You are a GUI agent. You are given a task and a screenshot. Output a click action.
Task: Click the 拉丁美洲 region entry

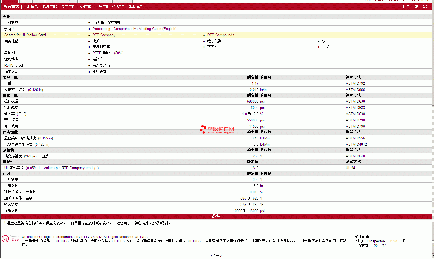pos(215,41)
